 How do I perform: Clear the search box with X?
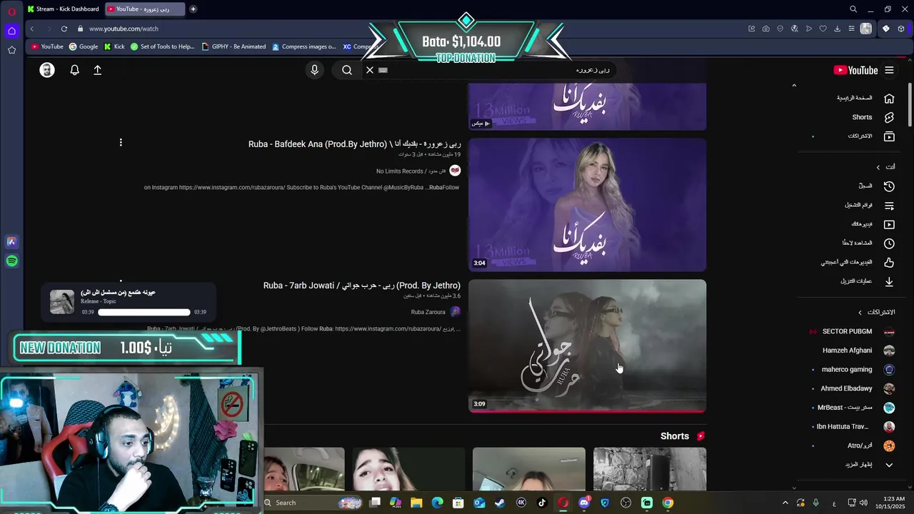point(370,70)
